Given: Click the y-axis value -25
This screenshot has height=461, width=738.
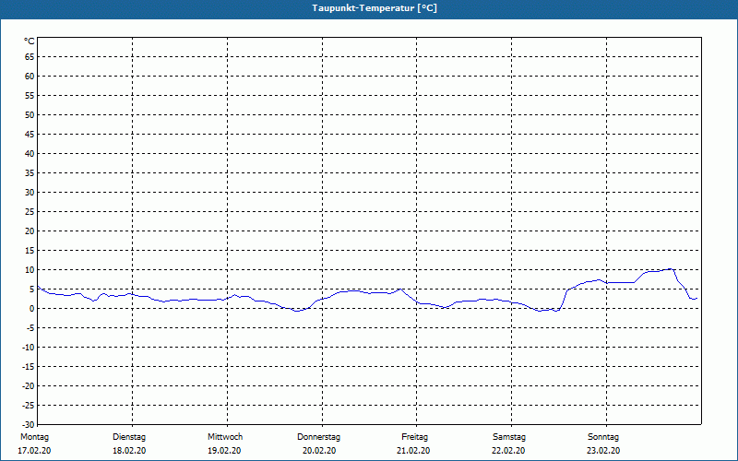Looking at the screenshot, I should [x=29, y=405].
